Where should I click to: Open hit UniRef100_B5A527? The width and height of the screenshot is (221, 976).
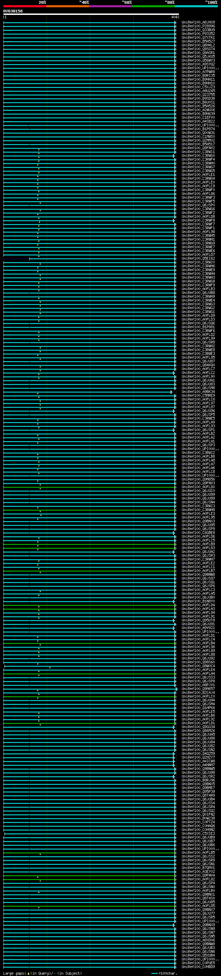coord(198,41)
